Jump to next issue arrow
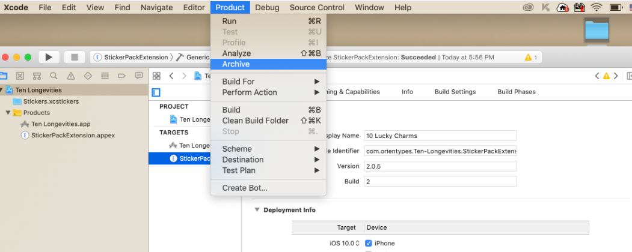This screenshot has width=632, height=252. click(616, 76)
